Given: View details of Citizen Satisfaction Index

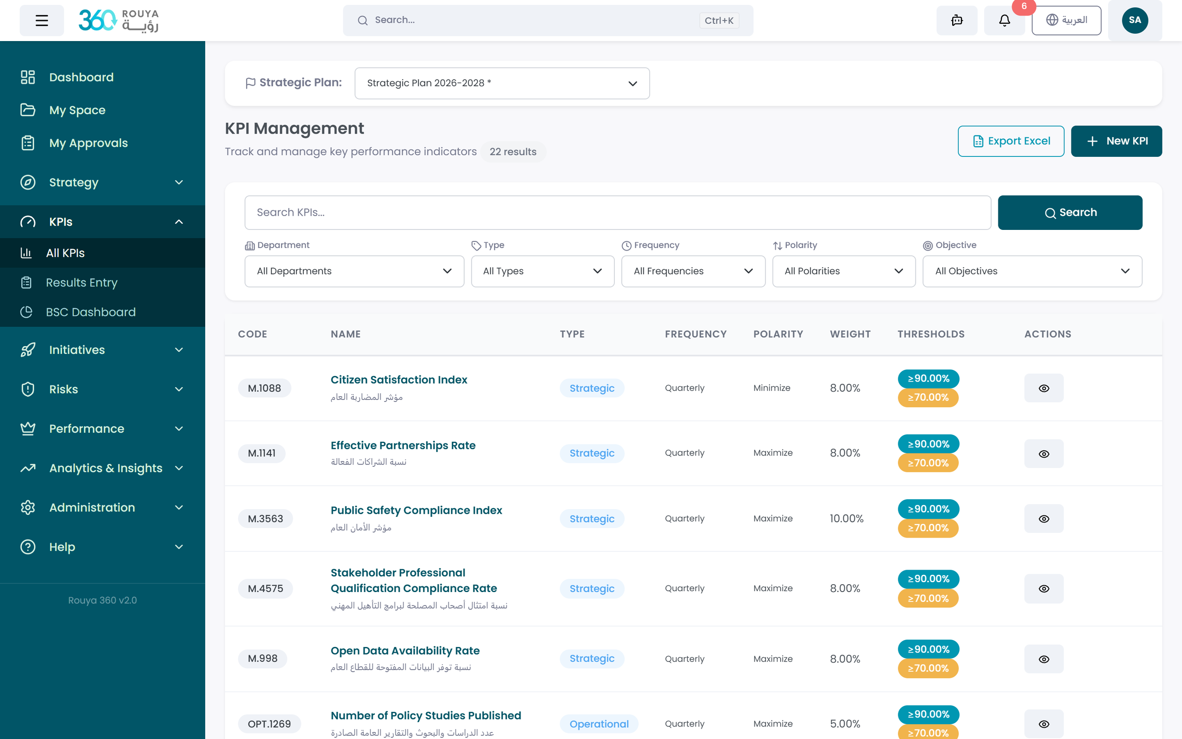Looking at the screenshot, I should click(x=1044, y=388).
